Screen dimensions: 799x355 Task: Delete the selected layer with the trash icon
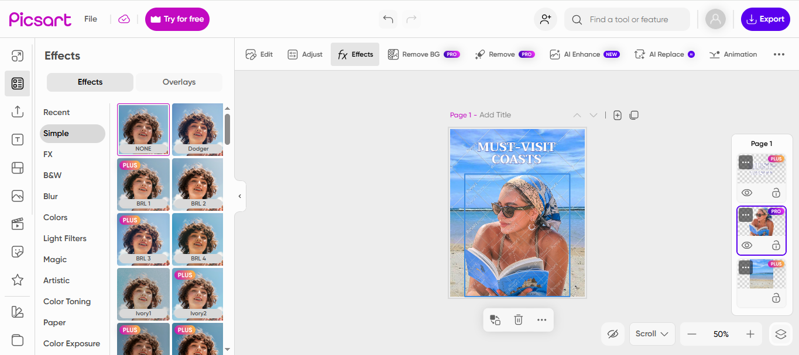coord(518,319)
